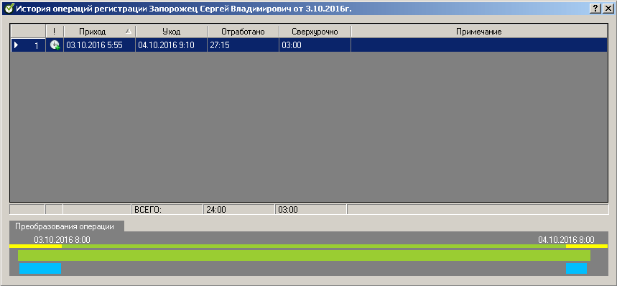Click the 03.10.2016 8:00 timeline label

click(62, 239)
